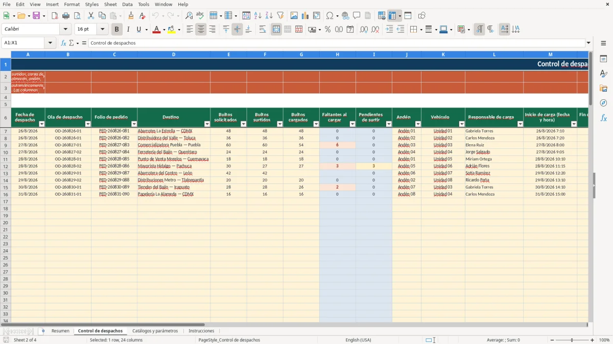Viewport: 613px width, 344px height.
Task: Open filter dropdown on Vehículo column
Action: coord(462,124)
